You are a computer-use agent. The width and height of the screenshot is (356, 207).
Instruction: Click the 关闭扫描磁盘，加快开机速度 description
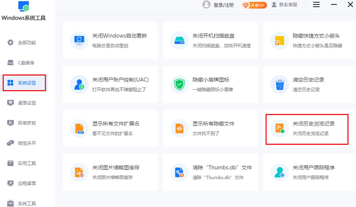coord(222,45)
